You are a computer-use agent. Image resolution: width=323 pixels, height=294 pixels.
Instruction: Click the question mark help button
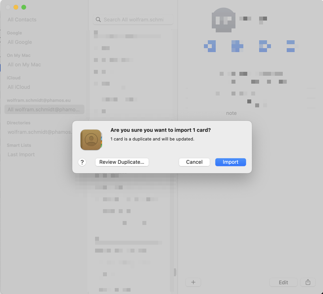coord(82,162)
